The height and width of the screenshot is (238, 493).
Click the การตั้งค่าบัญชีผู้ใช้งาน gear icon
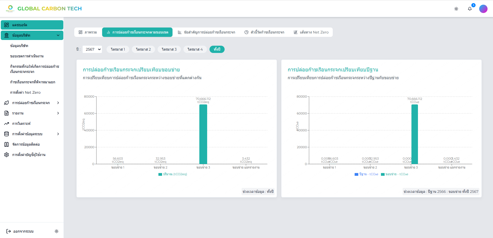7,155
